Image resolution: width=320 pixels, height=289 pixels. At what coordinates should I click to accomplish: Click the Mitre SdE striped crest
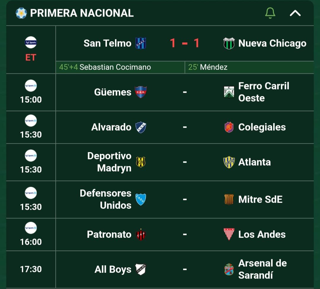(x=229, y=199)
